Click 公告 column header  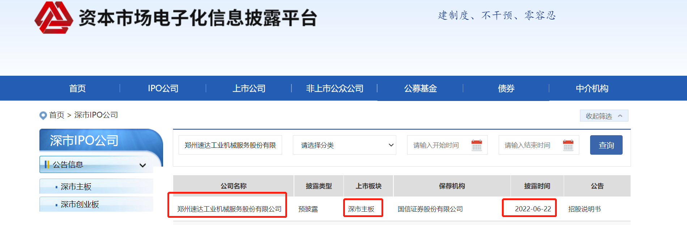coord(597,186)
